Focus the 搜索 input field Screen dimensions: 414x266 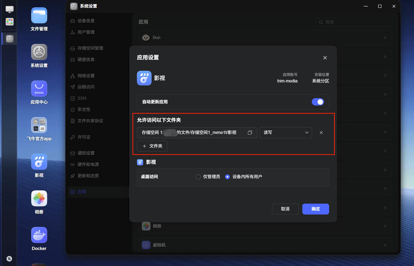[x=354, y=22]
